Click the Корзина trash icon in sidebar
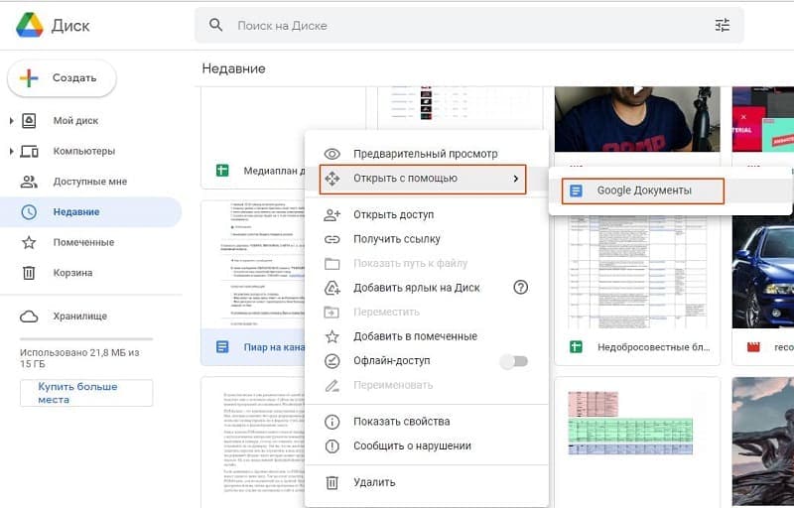This screenshot has height=508, width=794. [29, 273]
